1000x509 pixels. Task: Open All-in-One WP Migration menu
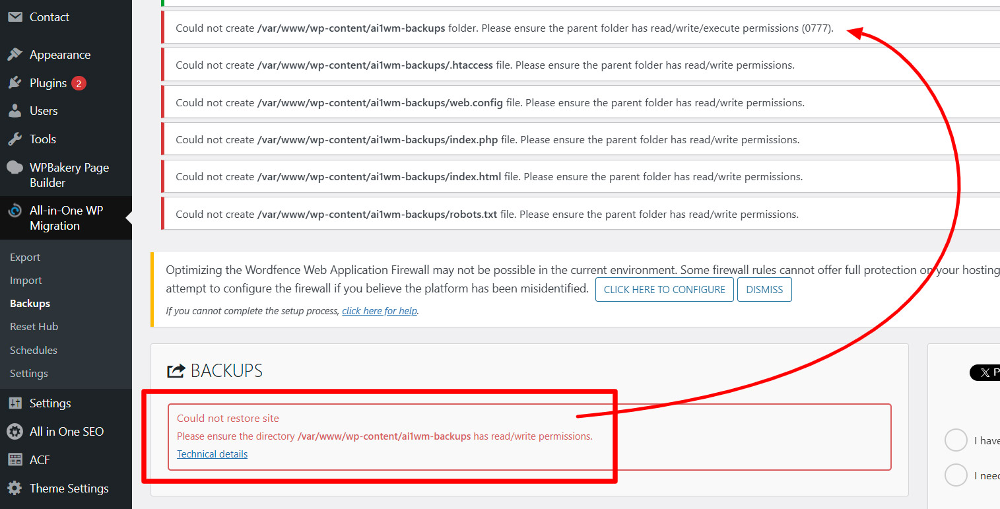click(66, 218)
